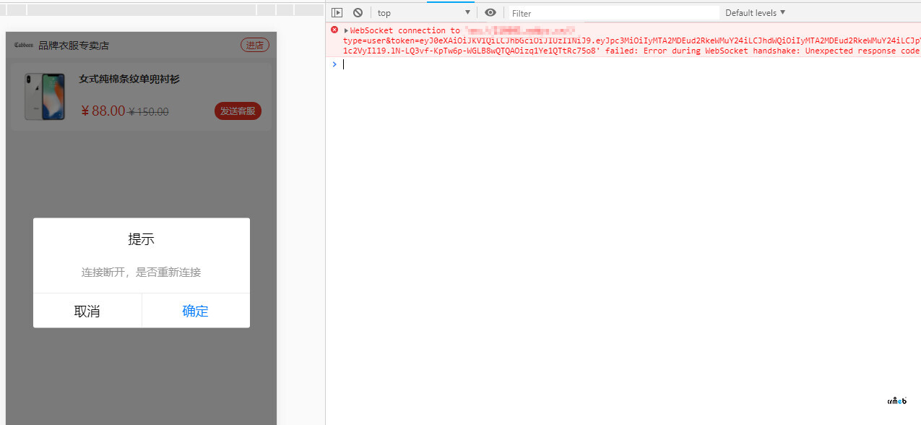Image resolution: width=921 pixels, height=425 pixels.
Task: Focus the console Filter input field
Action: [x=614, y=13]
